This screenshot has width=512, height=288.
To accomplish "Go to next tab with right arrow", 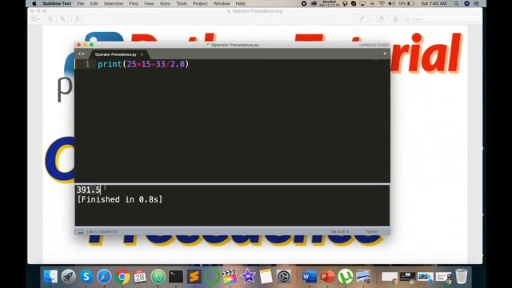I will click(x=83, y=54).
